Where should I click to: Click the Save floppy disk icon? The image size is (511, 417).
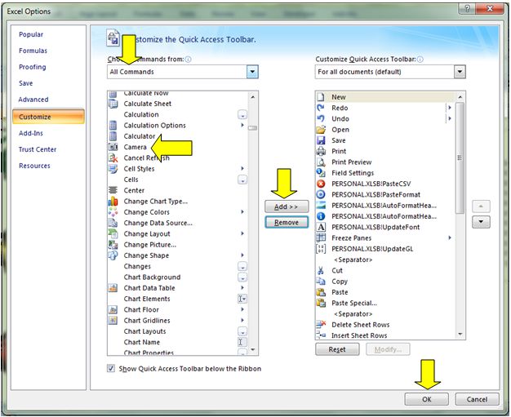coord(321,140)
